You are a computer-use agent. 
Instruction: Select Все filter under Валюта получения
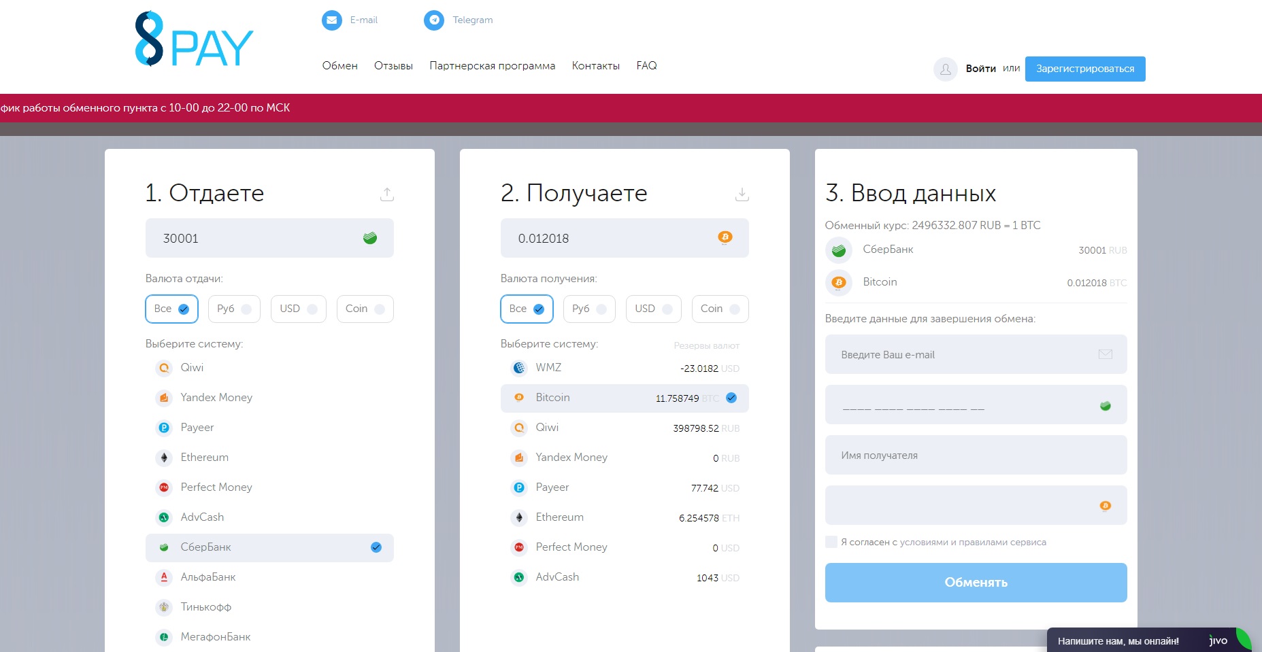(x=527, y=309)
